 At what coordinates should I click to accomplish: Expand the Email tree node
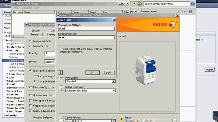coord(6,84)
